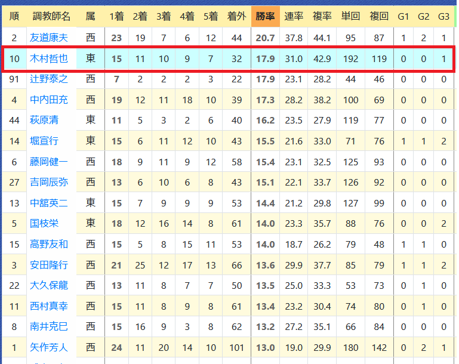
Task: Sort by 調教師名 column header
Action: pyautogui.click(x=51, y=16)
